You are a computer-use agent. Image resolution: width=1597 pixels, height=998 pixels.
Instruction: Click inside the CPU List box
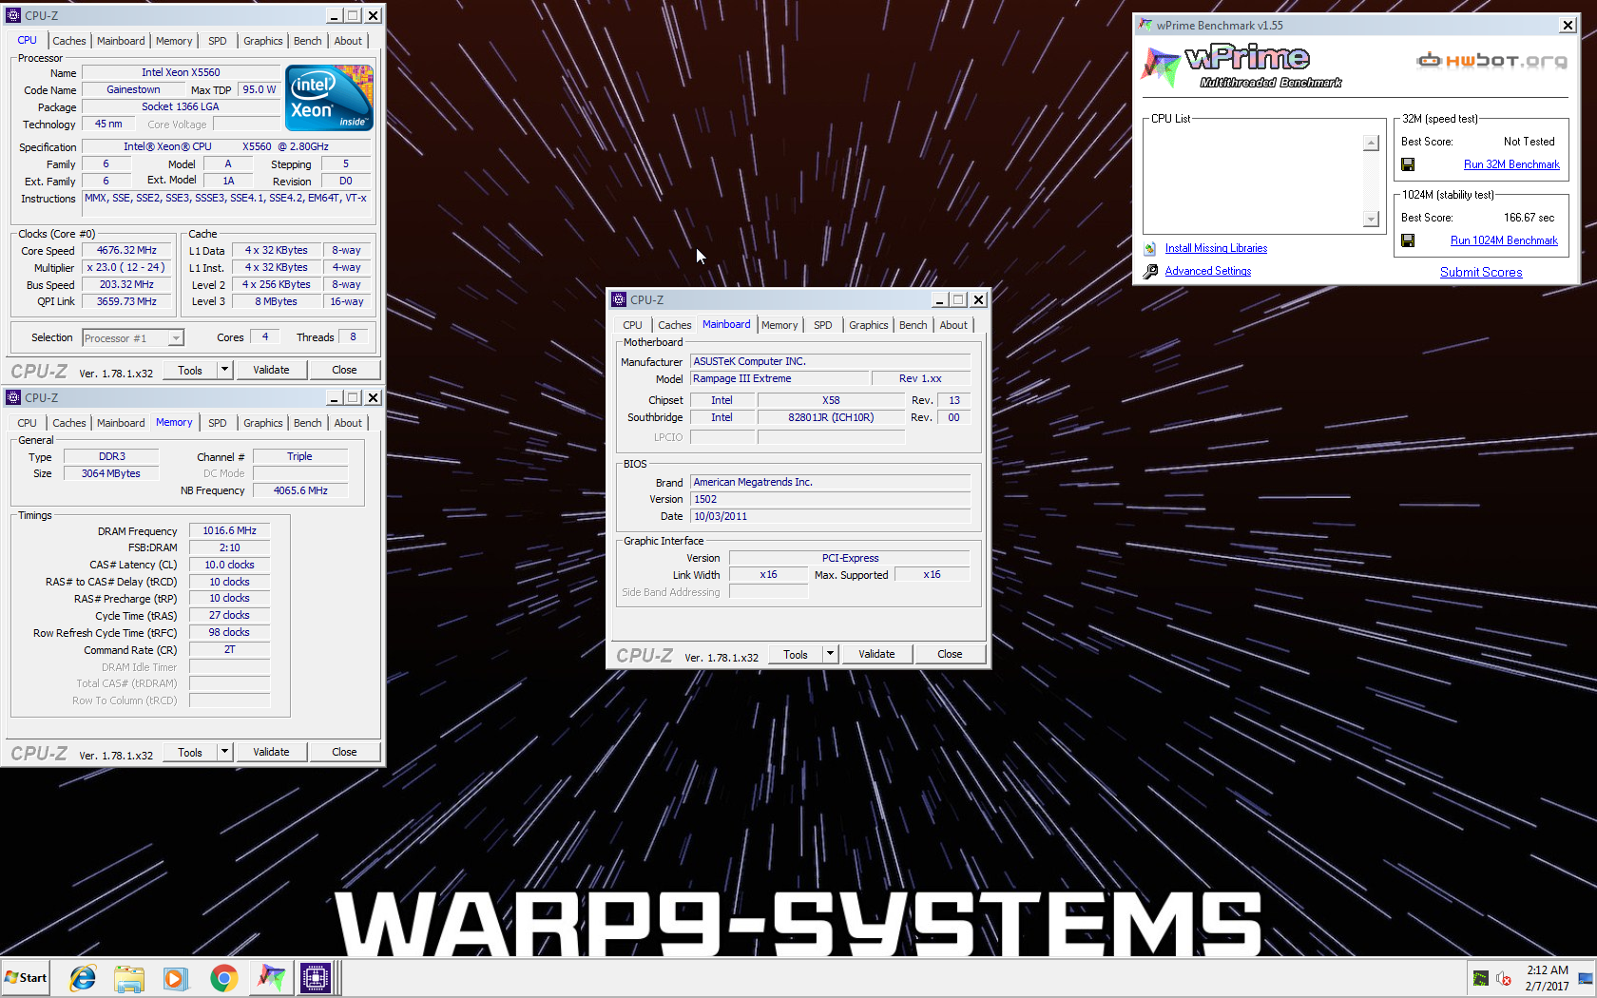click(x=1254, y=180)
